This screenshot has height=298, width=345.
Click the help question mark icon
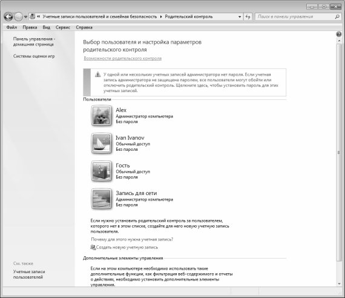(x=339, y=34)
